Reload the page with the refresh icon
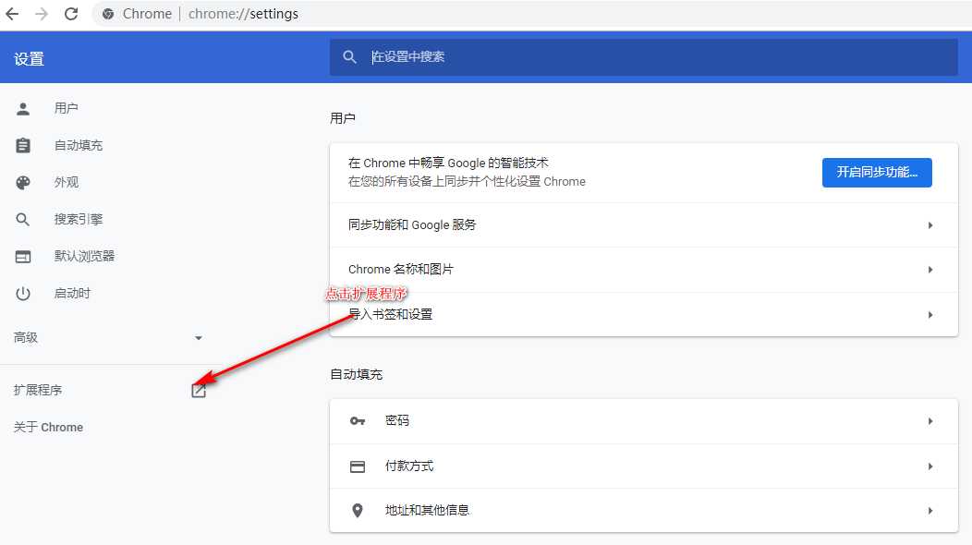 [x=71, y=14]
